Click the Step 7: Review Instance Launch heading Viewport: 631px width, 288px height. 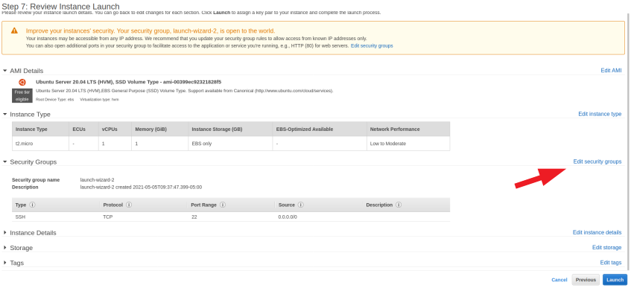coord(61,7)
